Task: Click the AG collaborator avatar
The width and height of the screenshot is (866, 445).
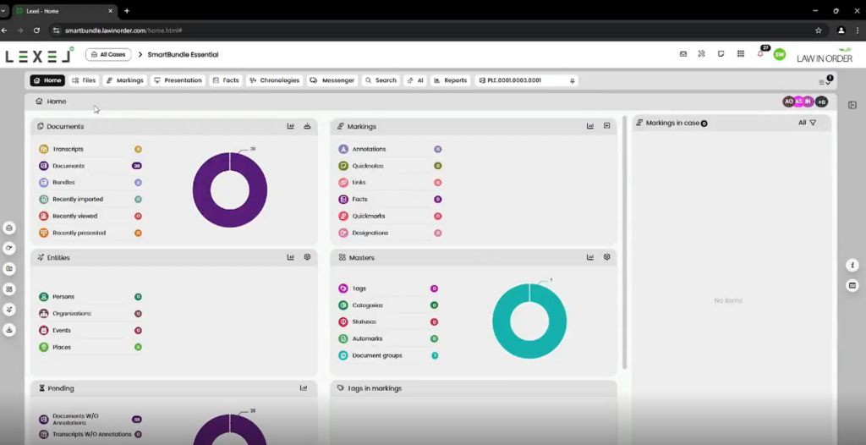Action: pos(789,102)
